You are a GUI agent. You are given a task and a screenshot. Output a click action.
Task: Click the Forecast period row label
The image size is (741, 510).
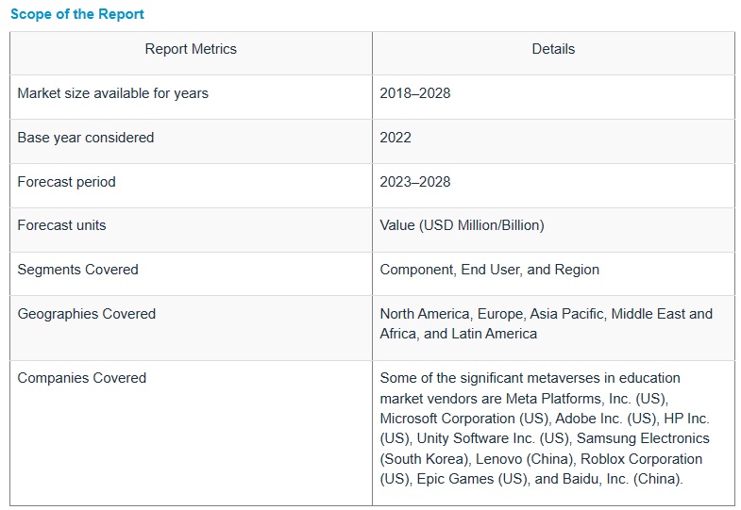pyautogui.click(x=66, y=182)
